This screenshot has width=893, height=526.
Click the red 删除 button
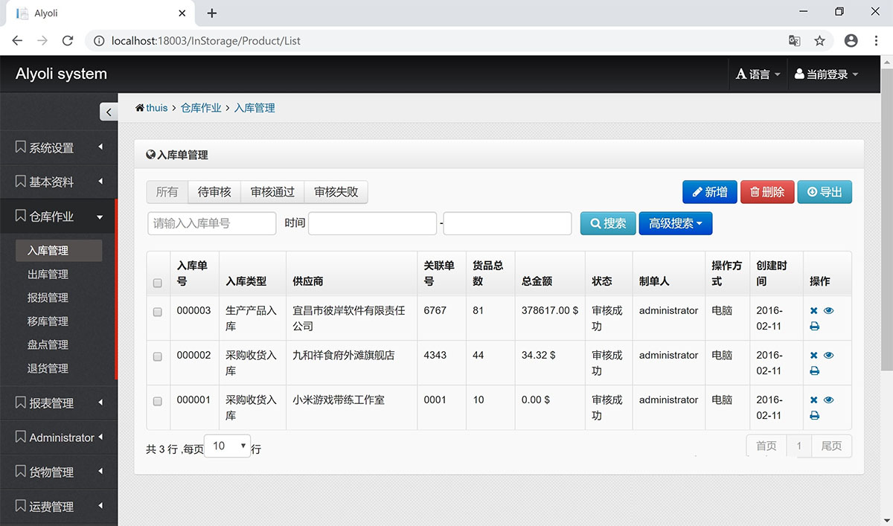[x=766, y=192]
